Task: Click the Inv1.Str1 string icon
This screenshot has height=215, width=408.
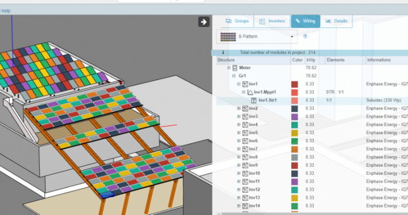Action: (x=253, y=100)
